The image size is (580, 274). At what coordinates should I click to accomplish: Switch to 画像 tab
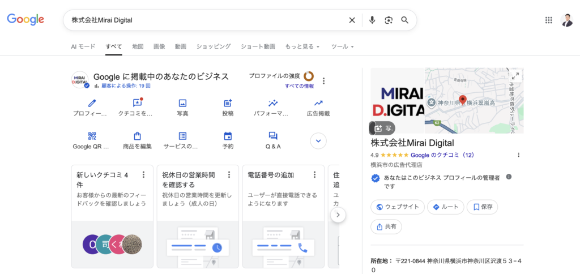159,46
